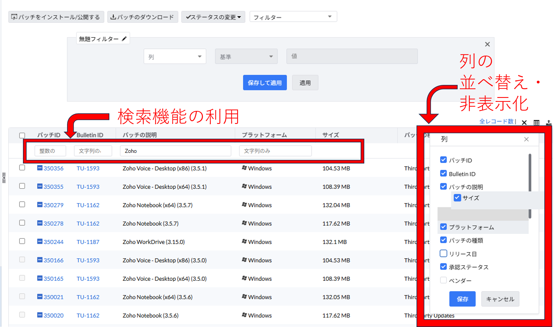This screenshot has width=560, height=327.
Task: Toggle the sidebar collapse handle at left edge
Action: pyautogui.click(x=4, y=178)
